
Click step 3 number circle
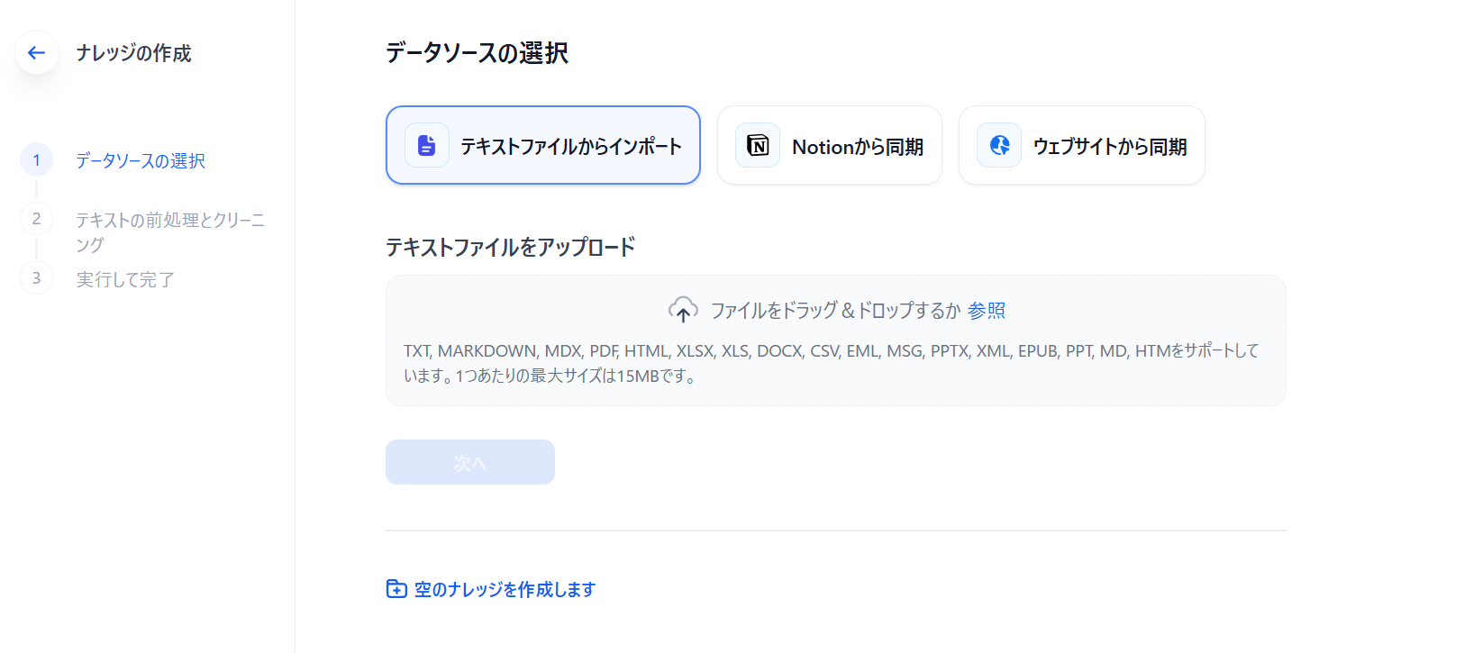pyautogui.click(x=36, y=277)
